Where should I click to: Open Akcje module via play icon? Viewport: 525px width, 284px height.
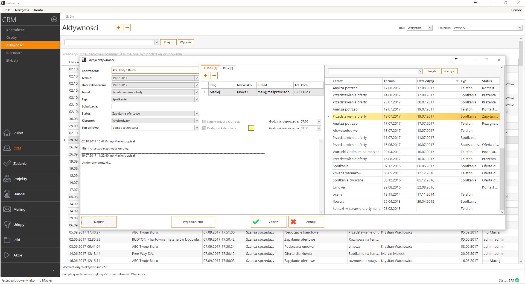[x=7, y=255]
